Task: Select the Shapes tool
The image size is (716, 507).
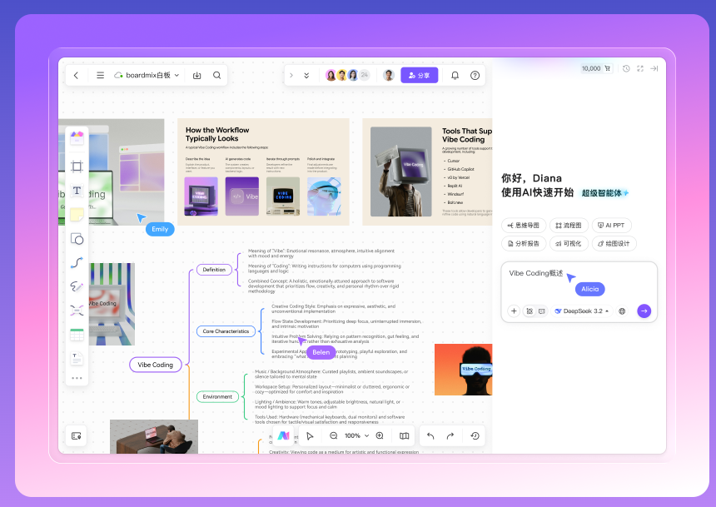Action: pos(77,238)
